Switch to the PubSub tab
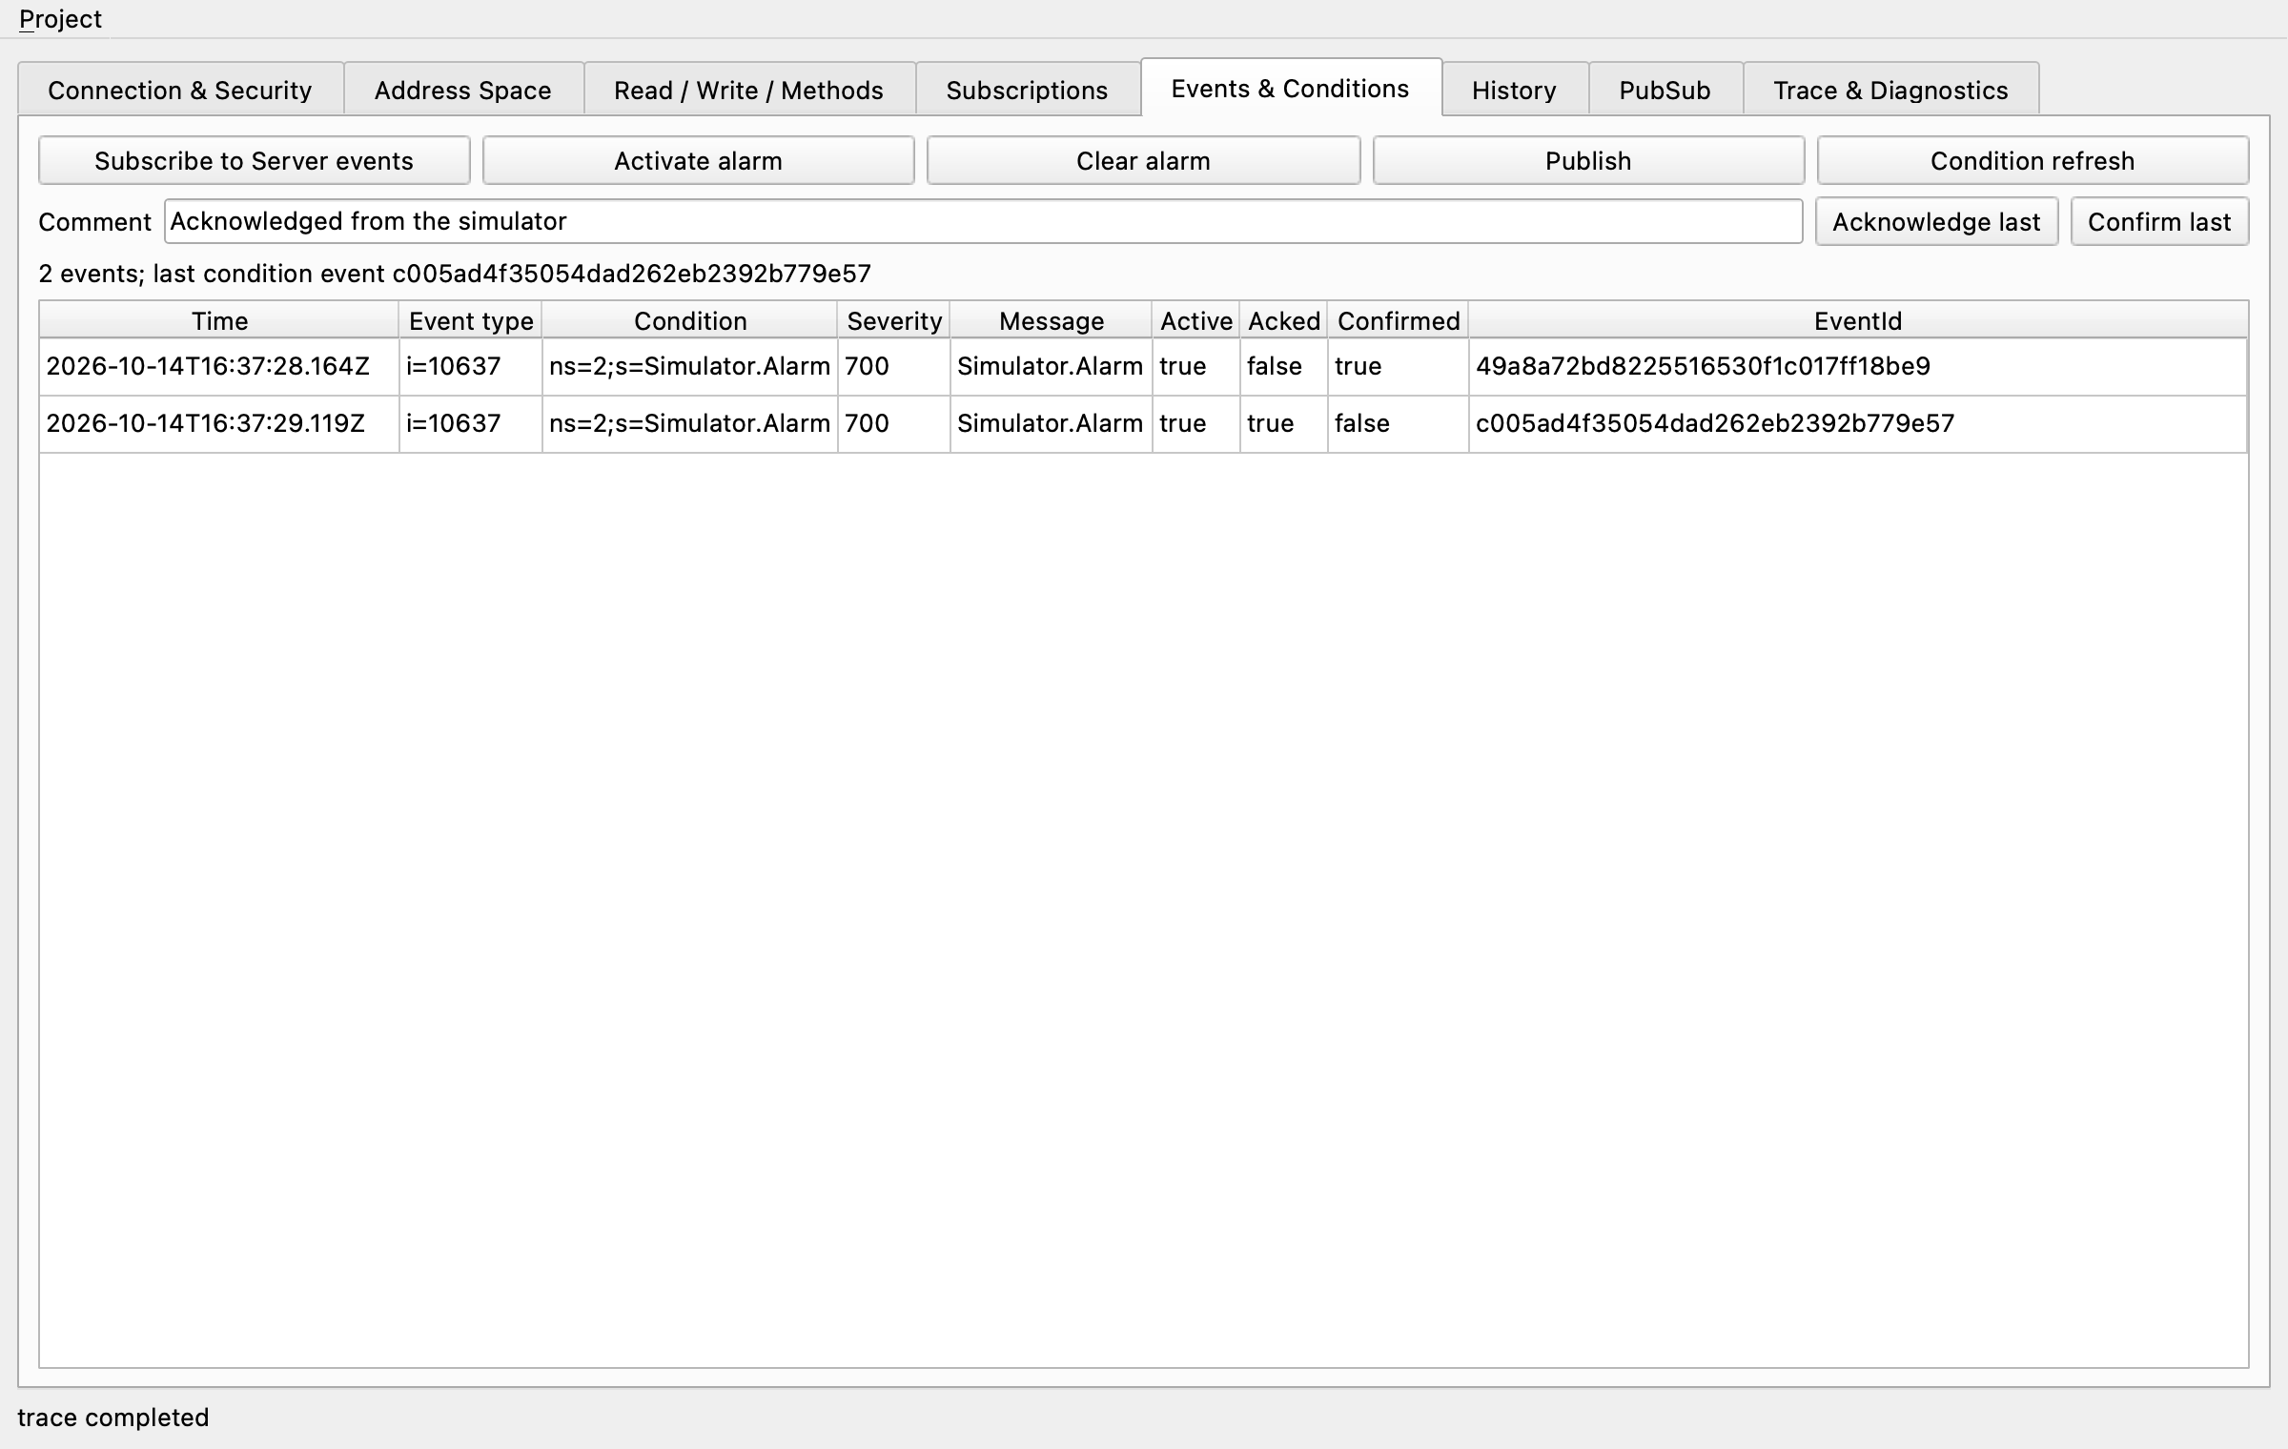The height and width of the screenshot is (1449, 2288). coord(1665,90)
